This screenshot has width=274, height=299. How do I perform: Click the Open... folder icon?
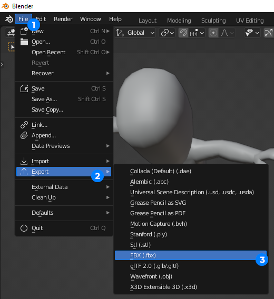pos(24,42)
